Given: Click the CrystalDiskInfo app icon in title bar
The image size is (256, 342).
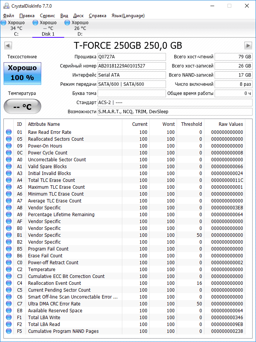Looking at the screenshot, I should click(x=5, y=6).
